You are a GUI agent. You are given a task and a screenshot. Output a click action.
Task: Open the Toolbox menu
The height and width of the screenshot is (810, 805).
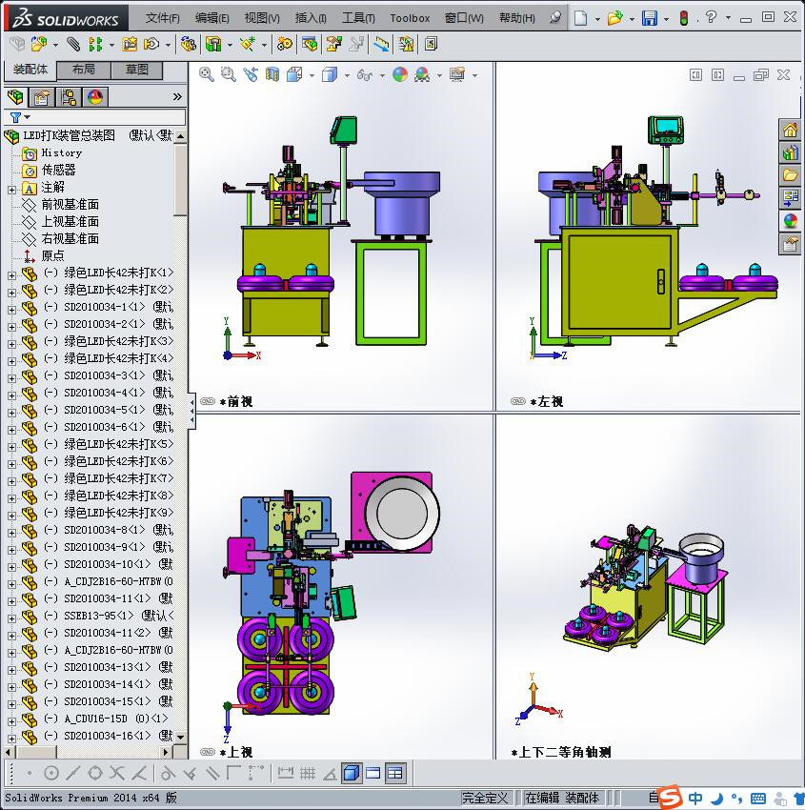tap(410, 18)
